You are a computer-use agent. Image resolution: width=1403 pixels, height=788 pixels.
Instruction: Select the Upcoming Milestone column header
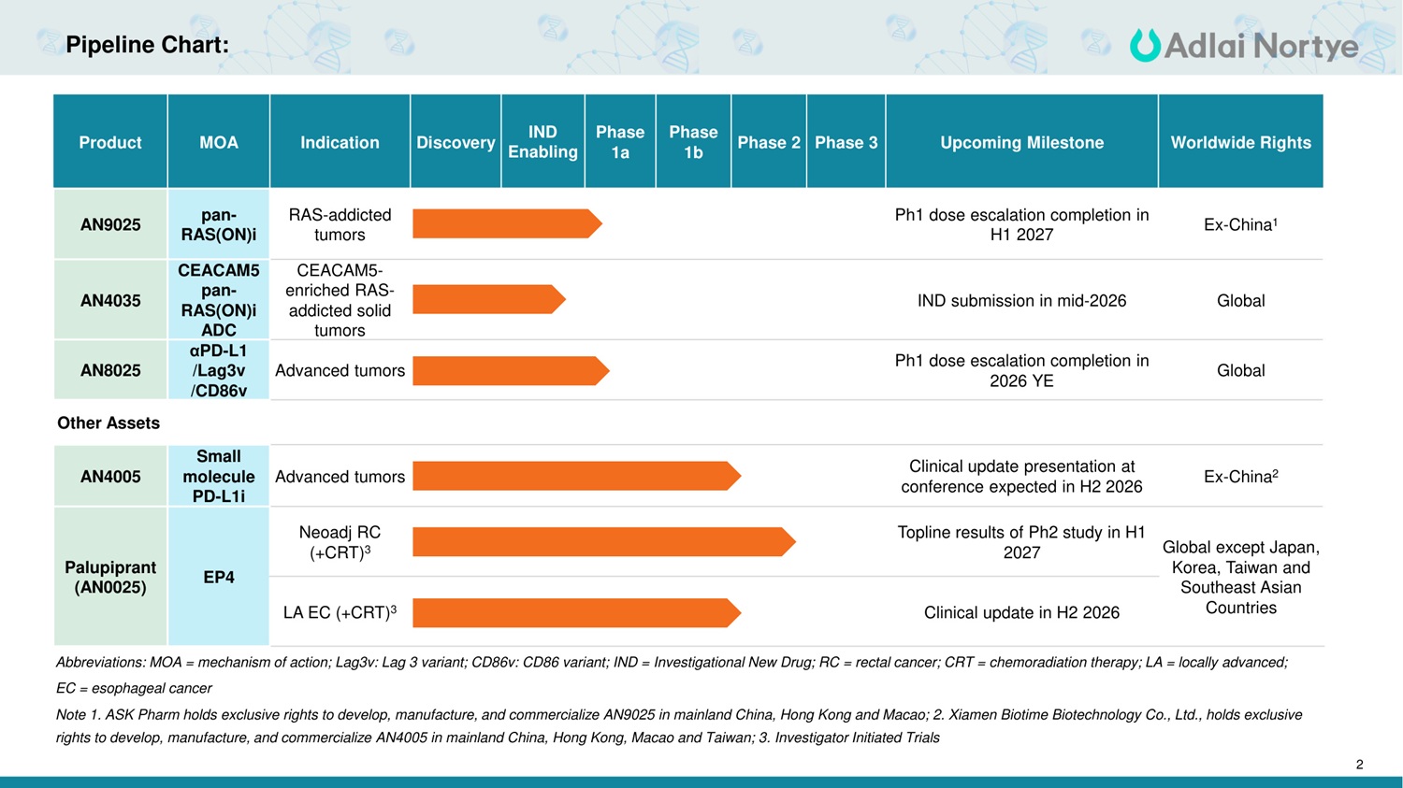[x=1021, y=142]
